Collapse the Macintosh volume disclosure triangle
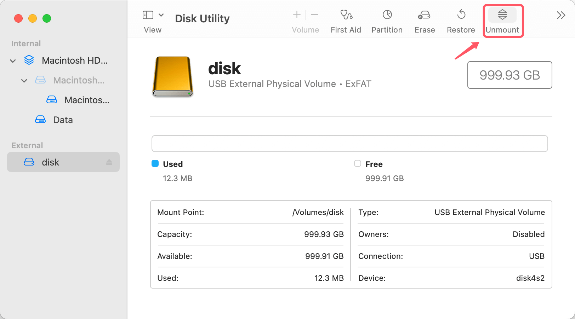The height and width of the screenshot is (319, 575). point(24,81)
